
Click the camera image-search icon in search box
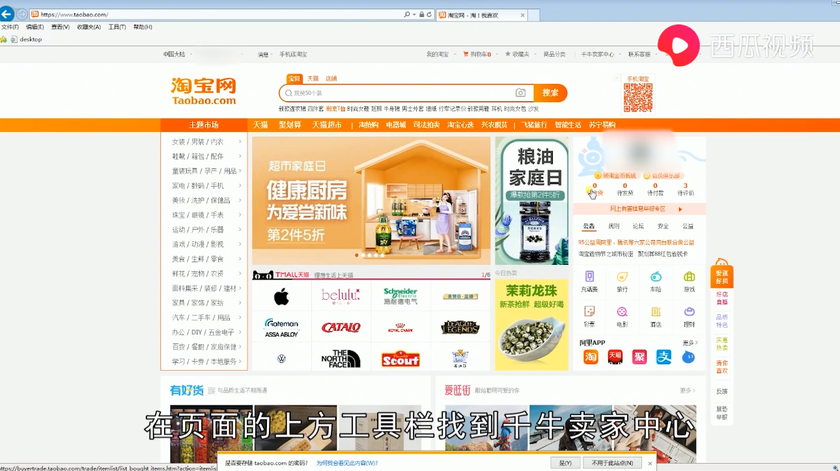pos(520,93)
